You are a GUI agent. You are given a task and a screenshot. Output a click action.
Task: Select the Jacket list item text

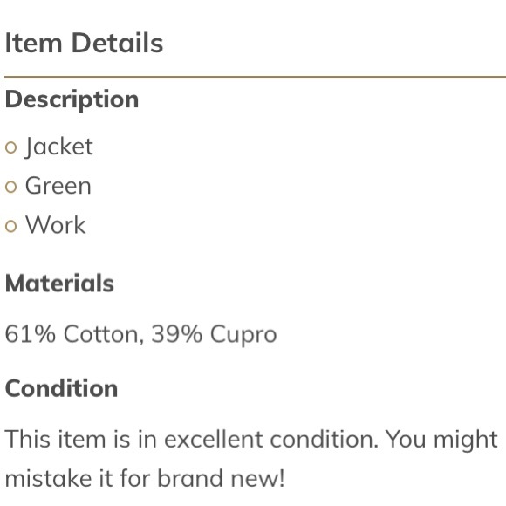[59, 147]
